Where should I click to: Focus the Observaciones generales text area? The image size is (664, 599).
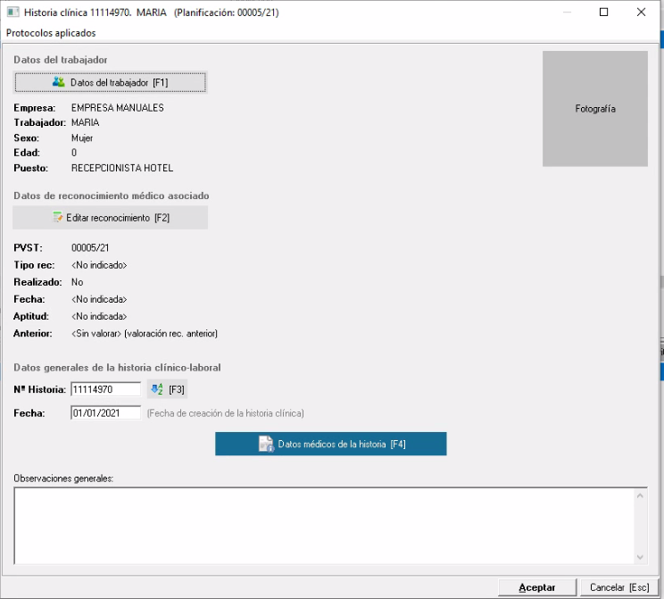click(324, 526)
